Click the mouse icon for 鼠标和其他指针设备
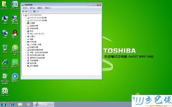This screenshot has width=172, height=107. [28, 55]
